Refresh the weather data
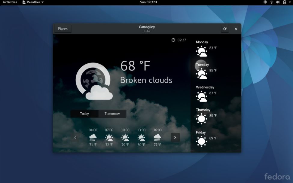The height and width of the screenshot is (183, 293). [225, 29]
